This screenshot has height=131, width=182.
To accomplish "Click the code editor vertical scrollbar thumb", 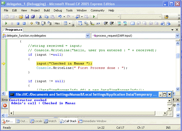I will pos(178,56).
